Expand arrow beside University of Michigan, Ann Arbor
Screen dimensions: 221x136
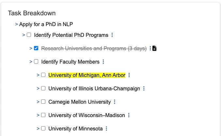[38, 75]
